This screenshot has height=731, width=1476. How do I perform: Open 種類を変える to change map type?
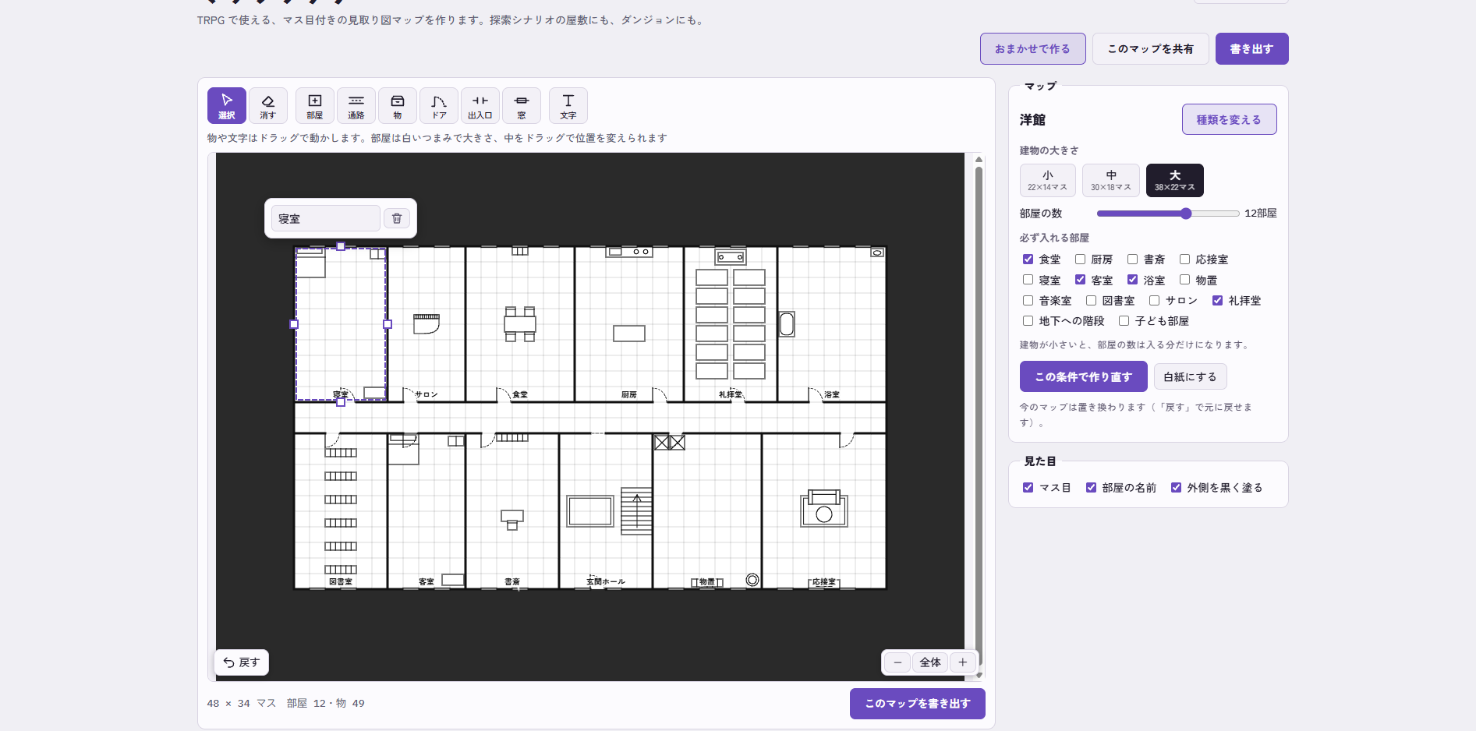[x=1229, y=119]
